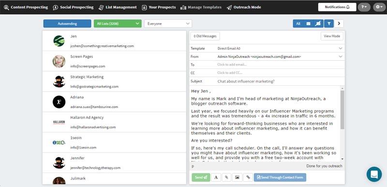Screen dimensions: 387x187
Task: Click adriana.suao@tambourine.com email text
Action: (x=94, y=107)
